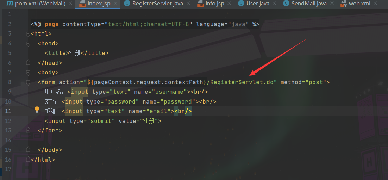Open the web.xml tab
The image size is (388, 180).
point(359,4)
